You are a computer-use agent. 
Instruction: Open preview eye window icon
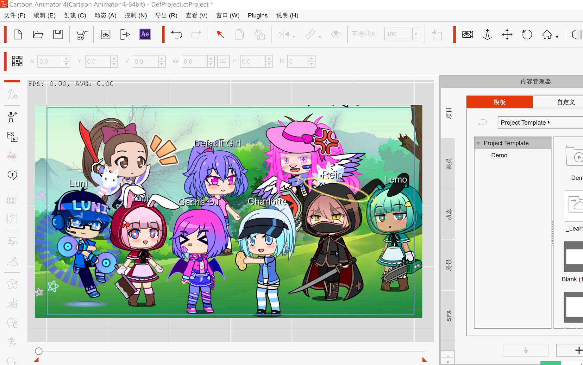(x=105, y=34)
